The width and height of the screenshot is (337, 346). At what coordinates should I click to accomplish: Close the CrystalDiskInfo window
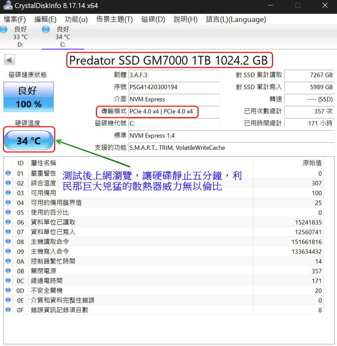click(325, 6)
